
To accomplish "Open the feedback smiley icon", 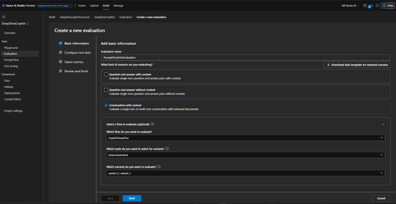I will pos(377,6).
